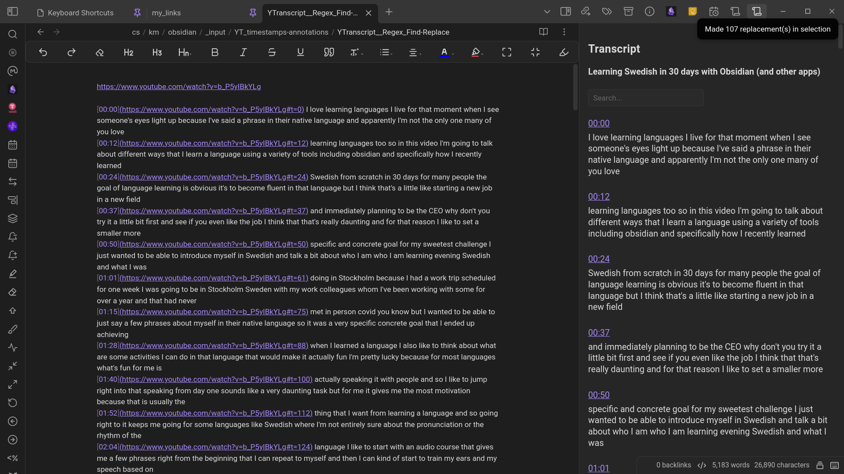844x474 pixels.
Task: Open the font color dropdown arrow
Action: point(453,54)
